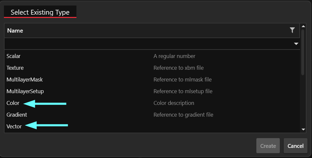Image resolution: width=312 pixels, height=158 pixels.
Task: Click the vertical scrollbar thumb
Action: [303, 52]
